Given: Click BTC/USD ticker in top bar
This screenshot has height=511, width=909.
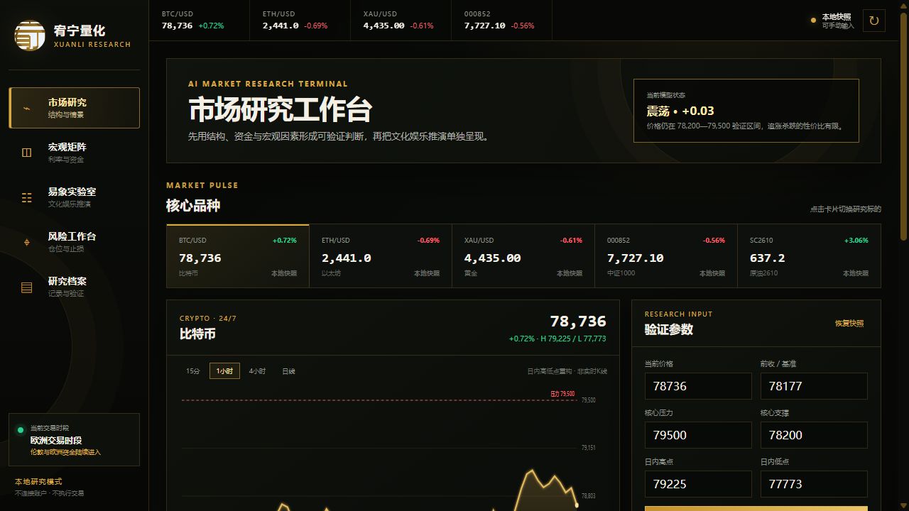Looking at the screenshot, I should [x=200, y=20].
